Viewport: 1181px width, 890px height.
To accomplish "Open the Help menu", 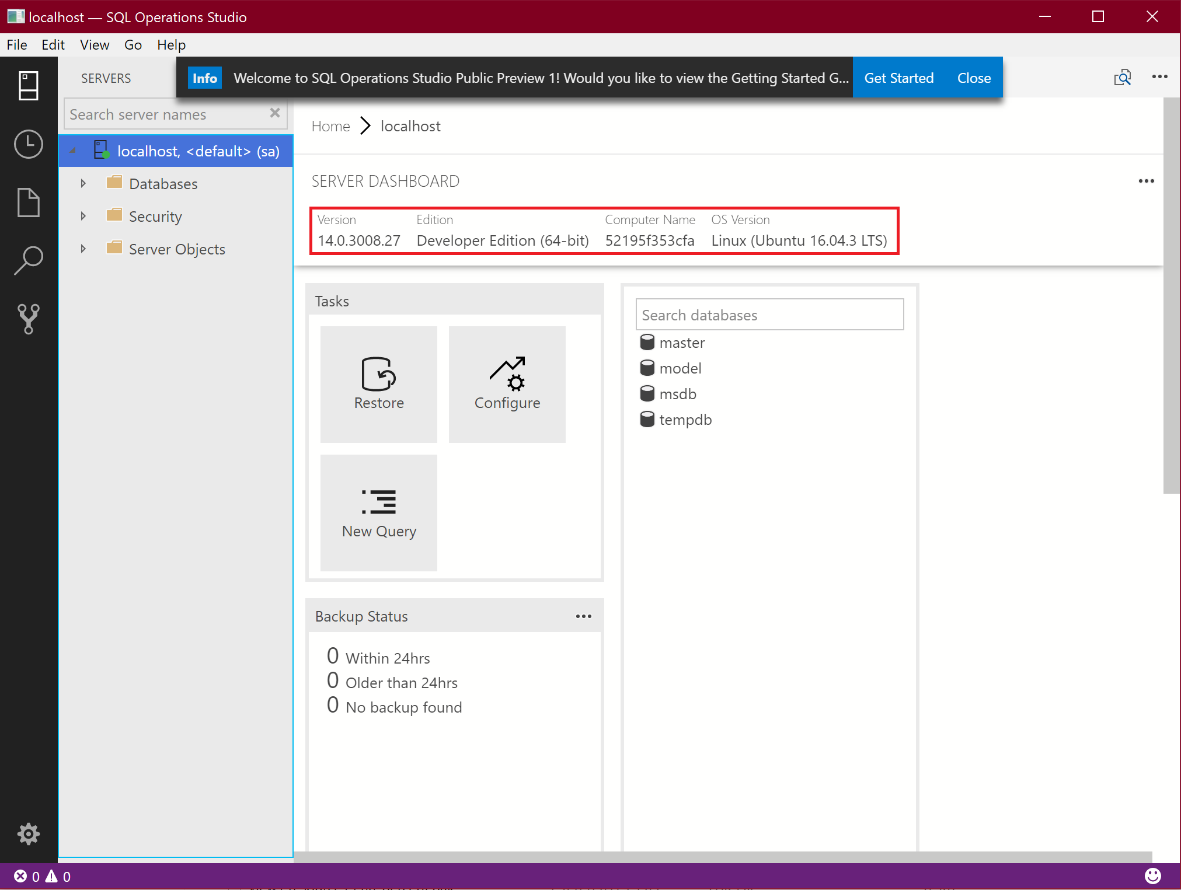I will [171, 45].
